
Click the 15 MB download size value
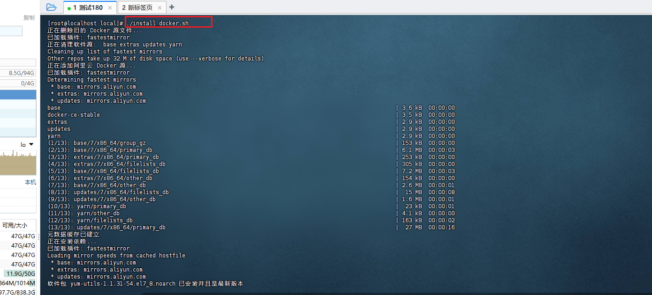point(413,192)
